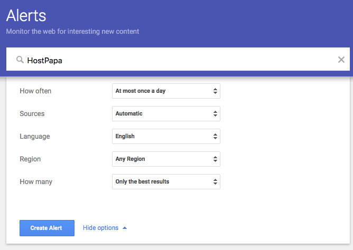This screenshot has width=353, height=250.
Task: Open the Sources dropdown set to Automatic
Action: [166, 113]
